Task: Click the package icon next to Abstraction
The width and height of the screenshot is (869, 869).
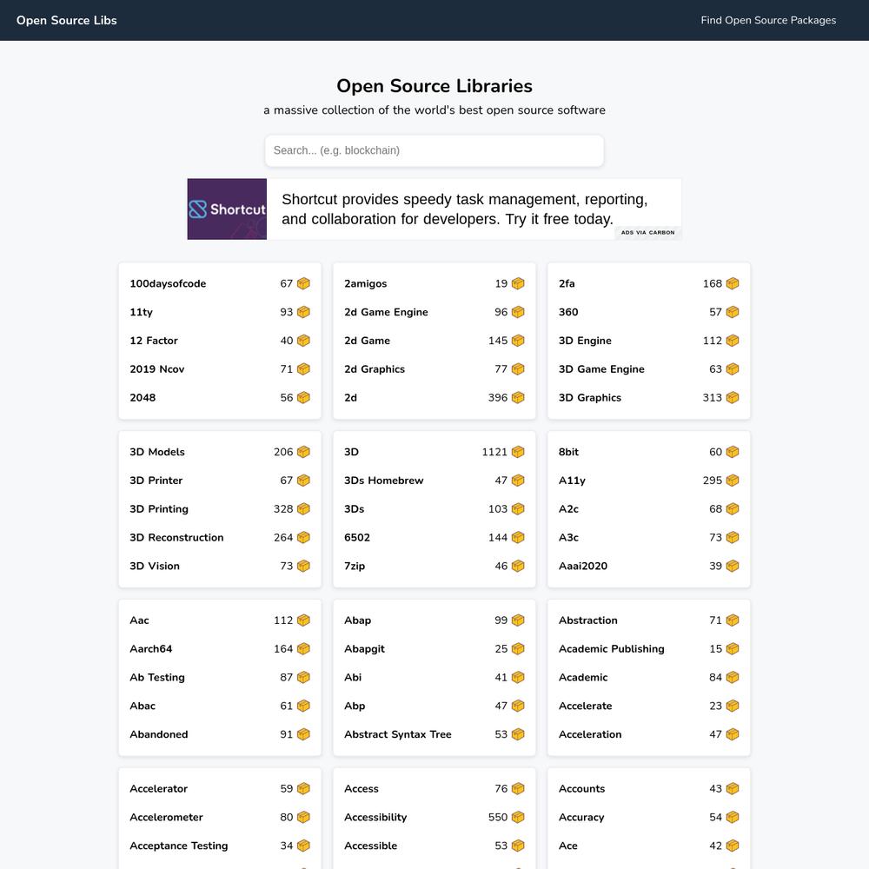Action: [x=732, y=620]
